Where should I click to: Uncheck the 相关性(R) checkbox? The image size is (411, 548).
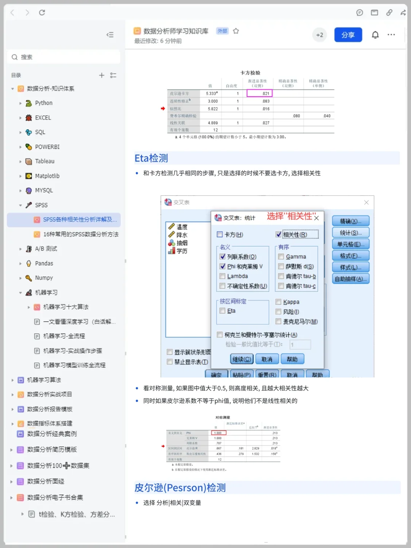click(x=279, y=234)
